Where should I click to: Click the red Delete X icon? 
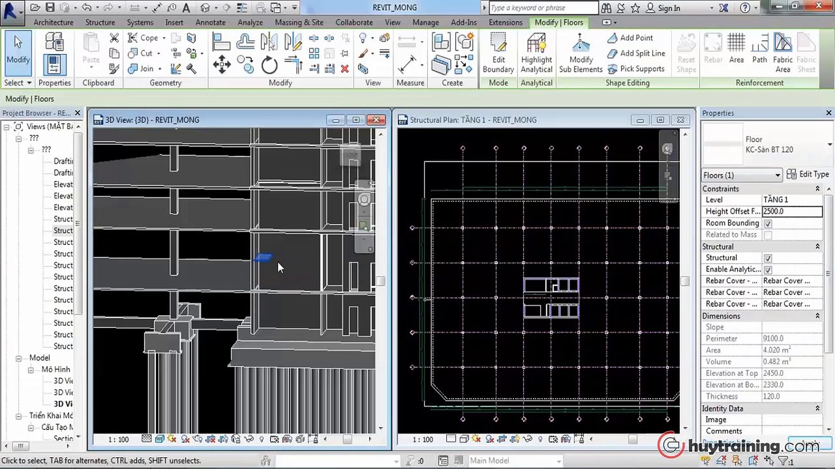(x=344, y=68)
